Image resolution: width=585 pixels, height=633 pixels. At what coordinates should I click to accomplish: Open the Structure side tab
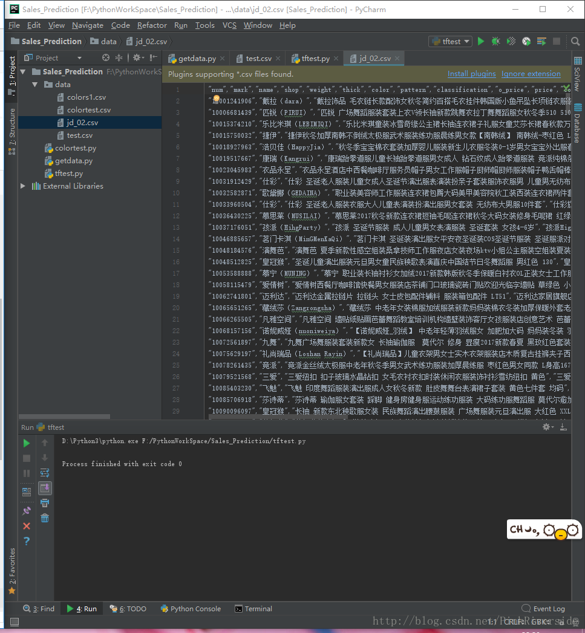(x=12, y=131)
